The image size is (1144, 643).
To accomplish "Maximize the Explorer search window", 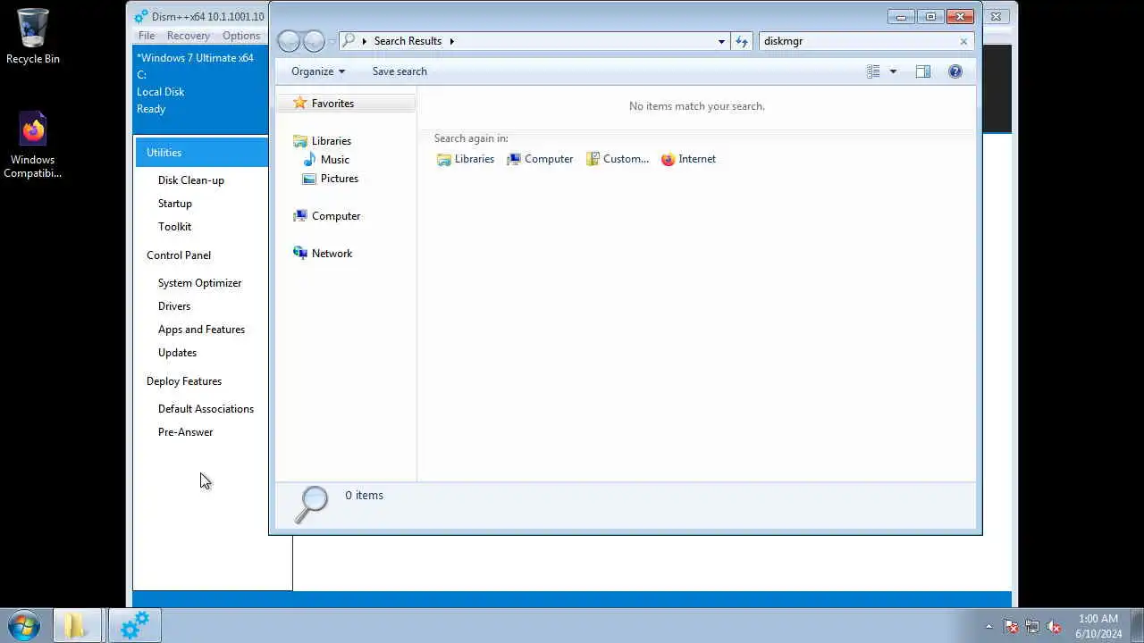I will 930,16.
